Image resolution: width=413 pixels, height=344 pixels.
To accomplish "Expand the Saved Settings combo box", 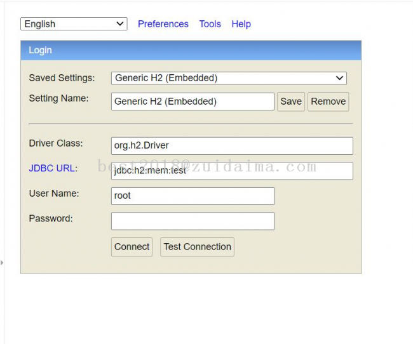I will [229, 78].
